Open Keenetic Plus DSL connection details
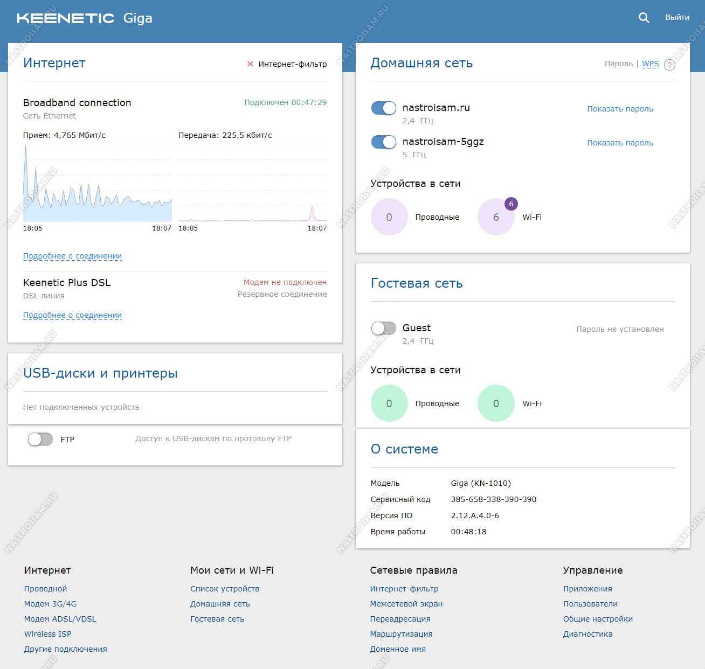Screen dimensions: 705x669 coord(72,315)
